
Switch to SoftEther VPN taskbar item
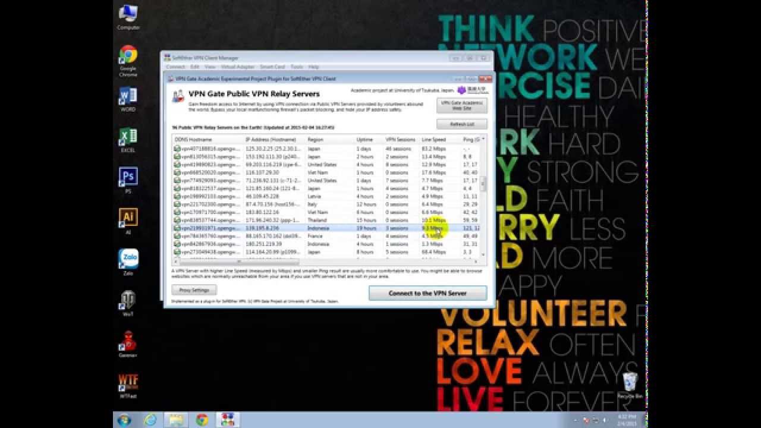coord(228,420)
